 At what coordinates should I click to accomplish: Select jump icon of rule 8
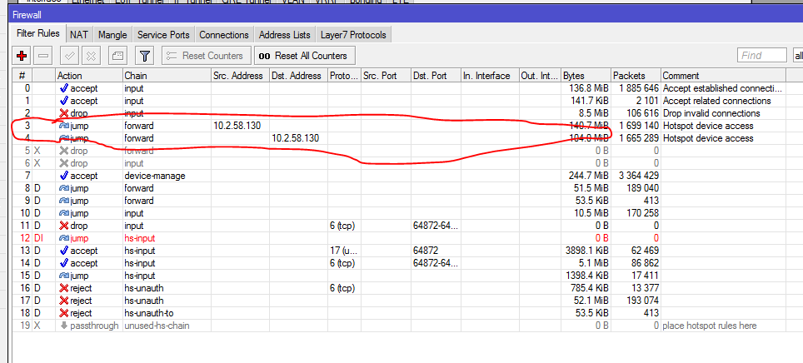click(64, 188)
